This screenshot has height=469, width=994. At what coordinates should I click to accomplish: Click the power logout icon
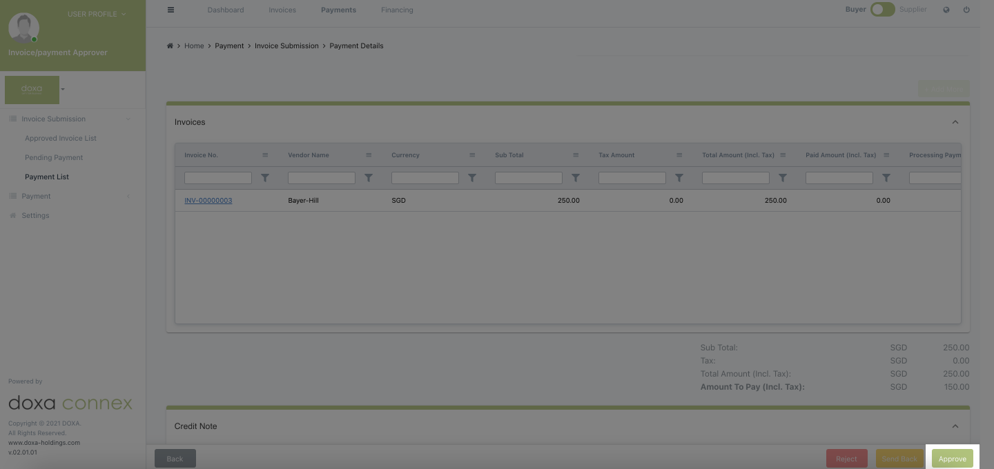tap(966, 10)
